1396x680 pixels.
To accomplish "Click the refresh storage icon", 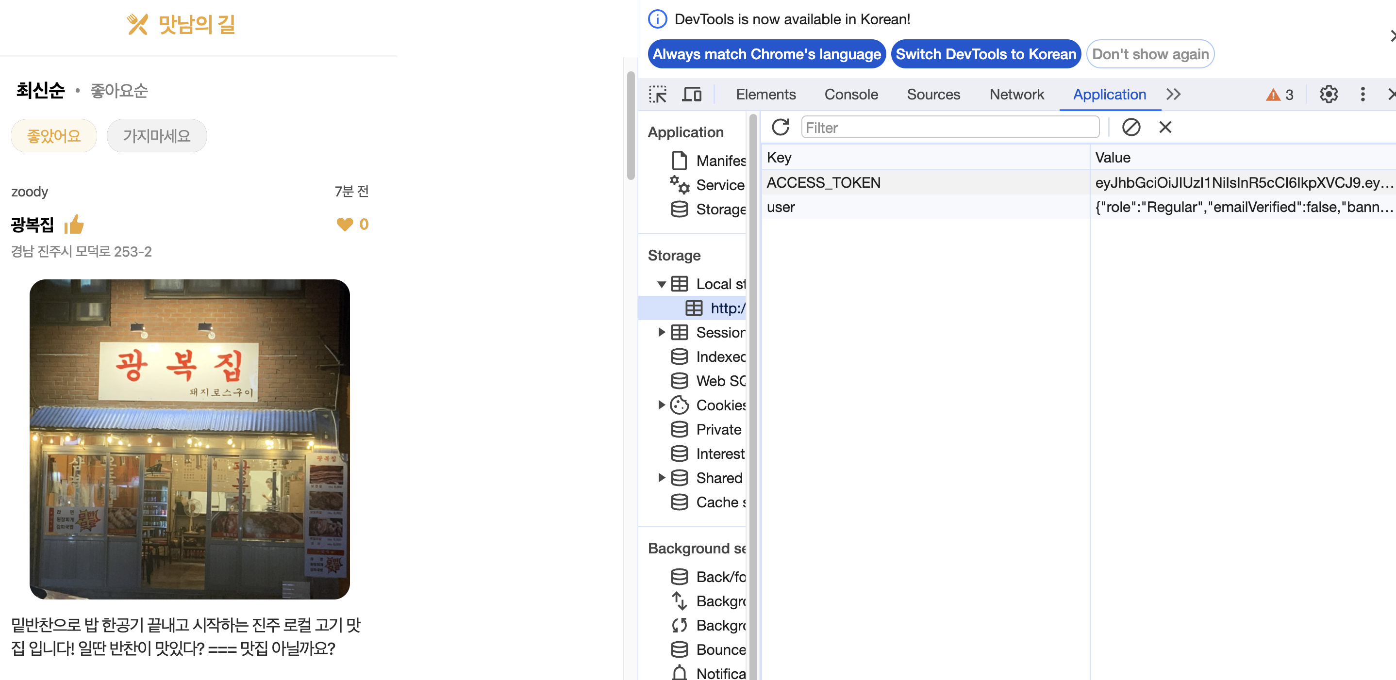I will pos(781,127).
